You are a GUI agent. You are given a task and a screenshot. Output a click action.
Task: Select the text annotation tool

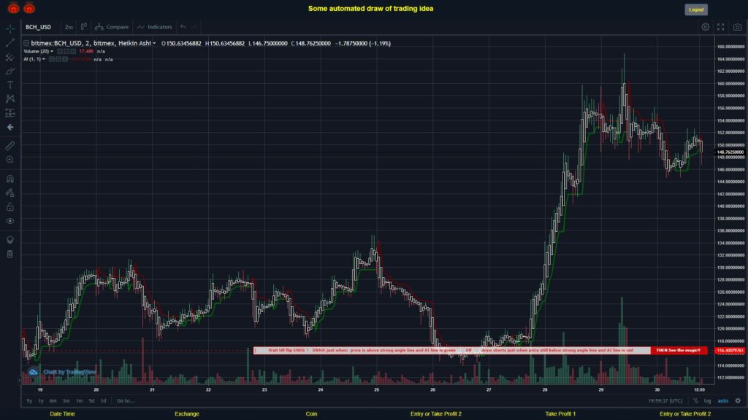point(10,85)
